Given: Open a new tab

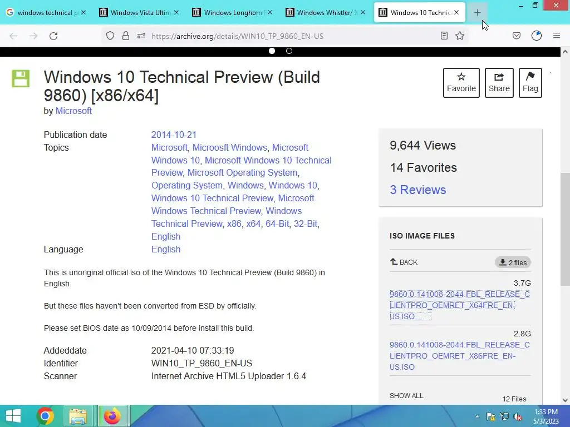Looking at the screenshot, I should coord(477,13).
